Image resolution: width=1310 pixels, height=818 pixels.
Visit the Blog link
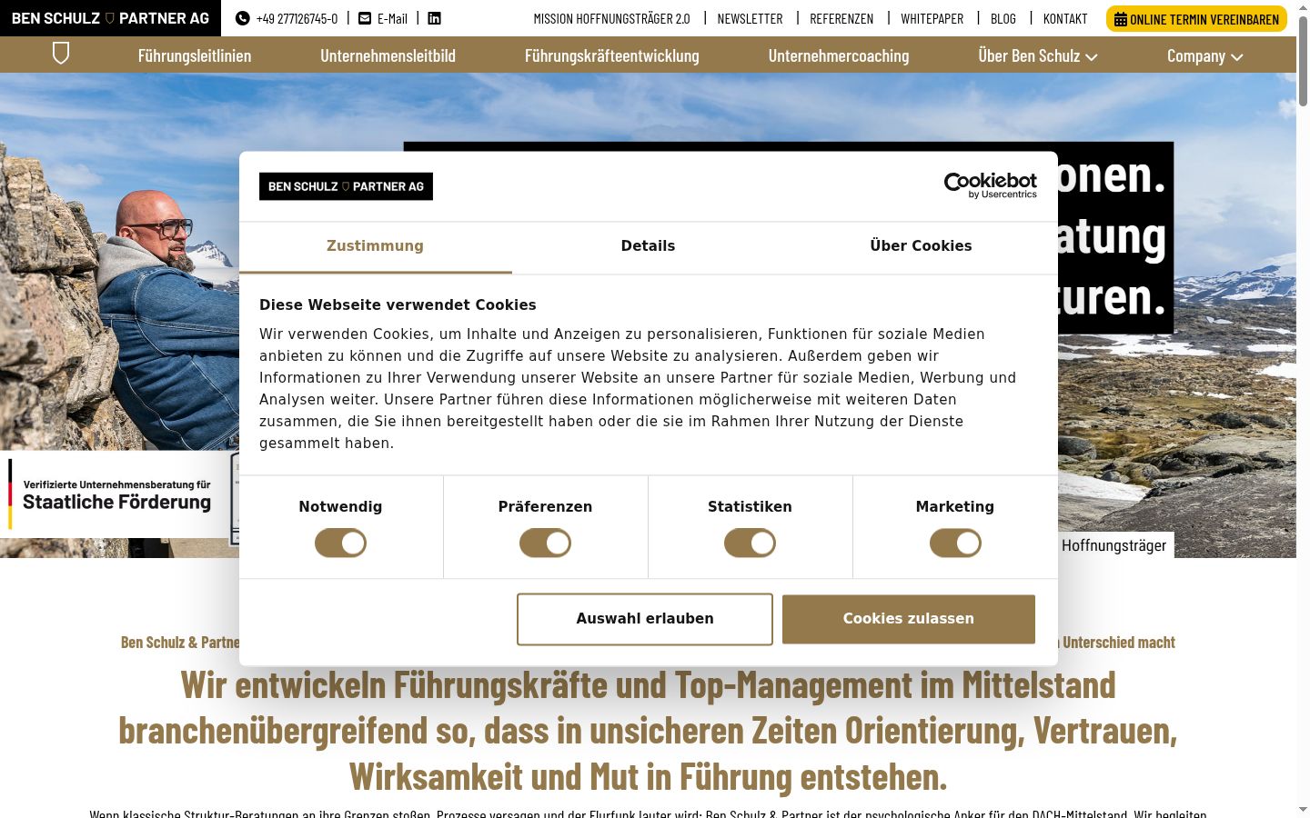click(x=1003, y=19)
